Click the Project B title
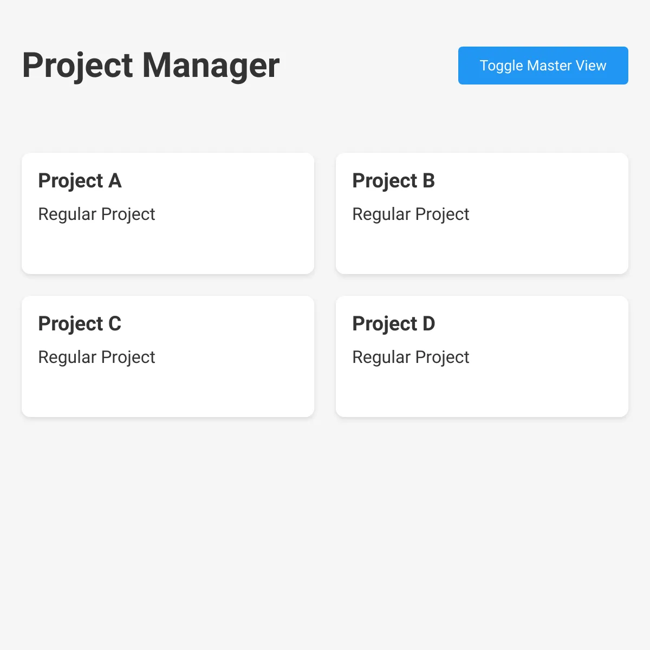 tap(393, 181)
